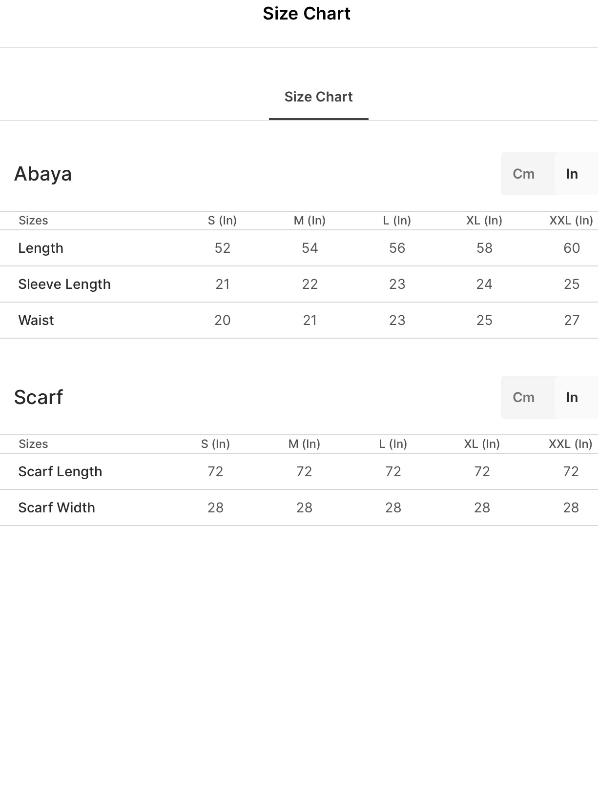The height and width of the screenshot is (792, 598).
Task: Click the Abaya Length value 52 for S
Action: point(223,248)
